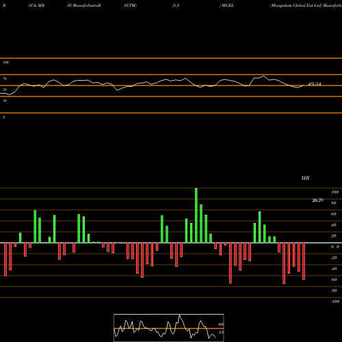
Task: Click the RSI current value 49.54 label
Action: coord(315,84)
